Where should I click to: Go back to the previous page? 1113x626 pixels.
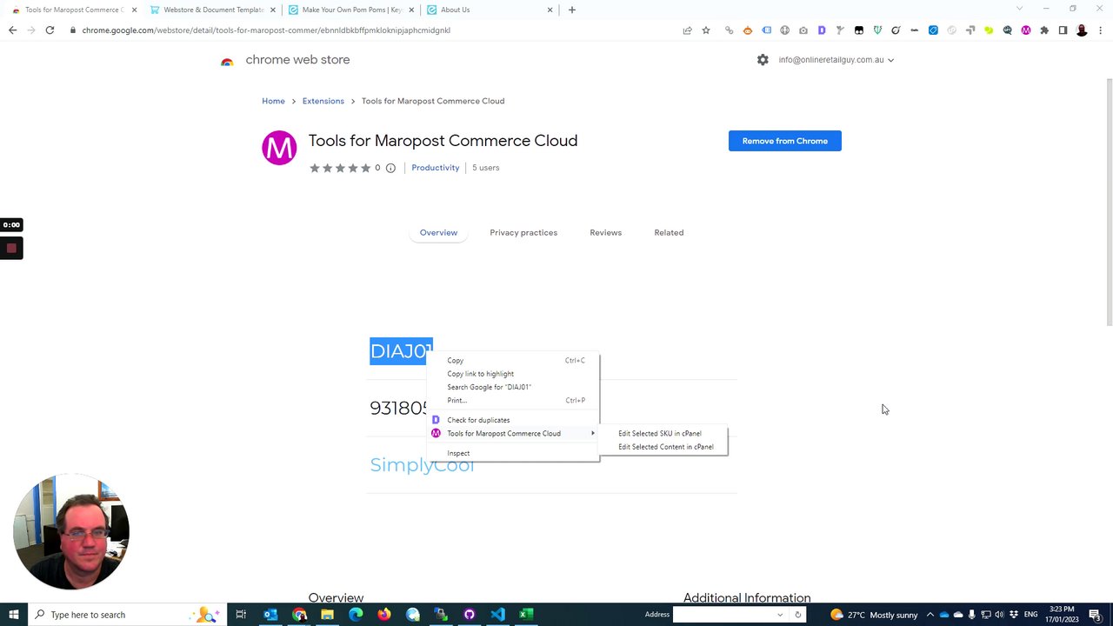(x=12, y=30)
